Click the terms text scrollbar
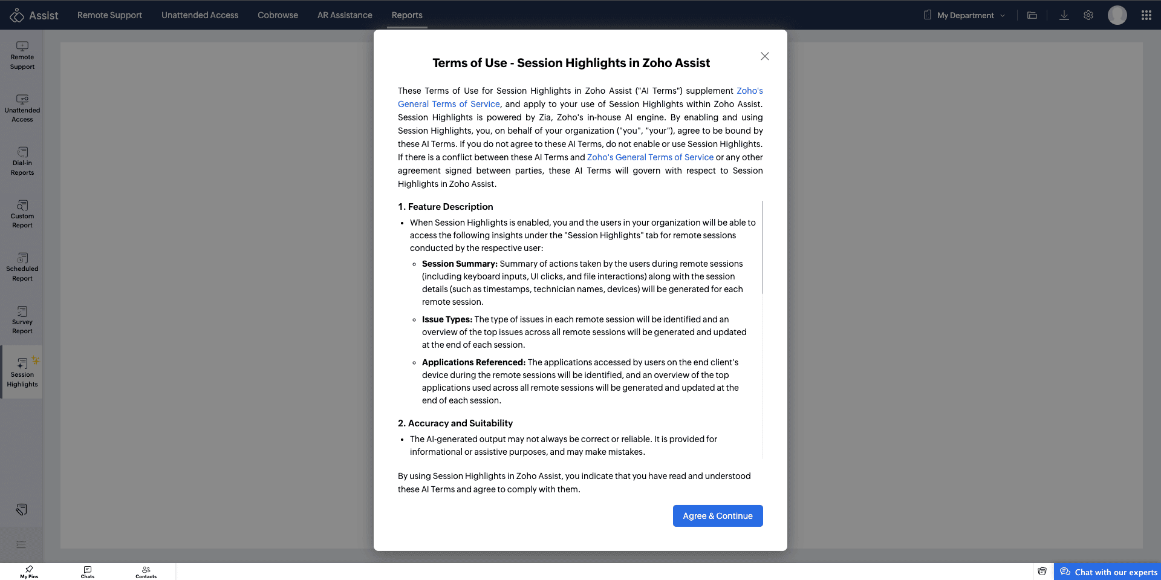The width and height of the screenshot is (1161, 580). [x=763, y=247]
